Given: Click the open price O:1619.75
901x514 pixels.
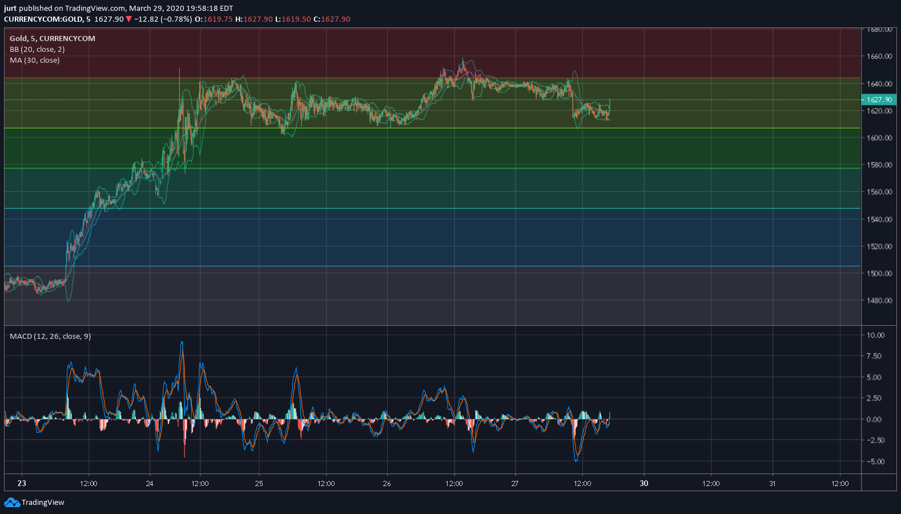Looking at the screenshot, I should [x=214, y=19].
